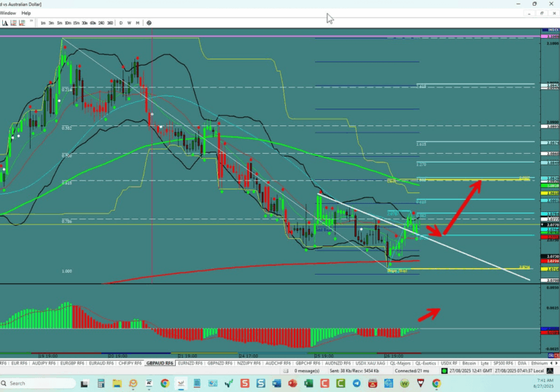Switch the chart to the 60m timeframe
Viewport: 560px width, 392px height.
pyautogui.click(x=93, y=23)
